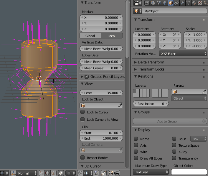208x176 pixels.
Task: Enable the Render Border checkbox
Action: [82, 157]
